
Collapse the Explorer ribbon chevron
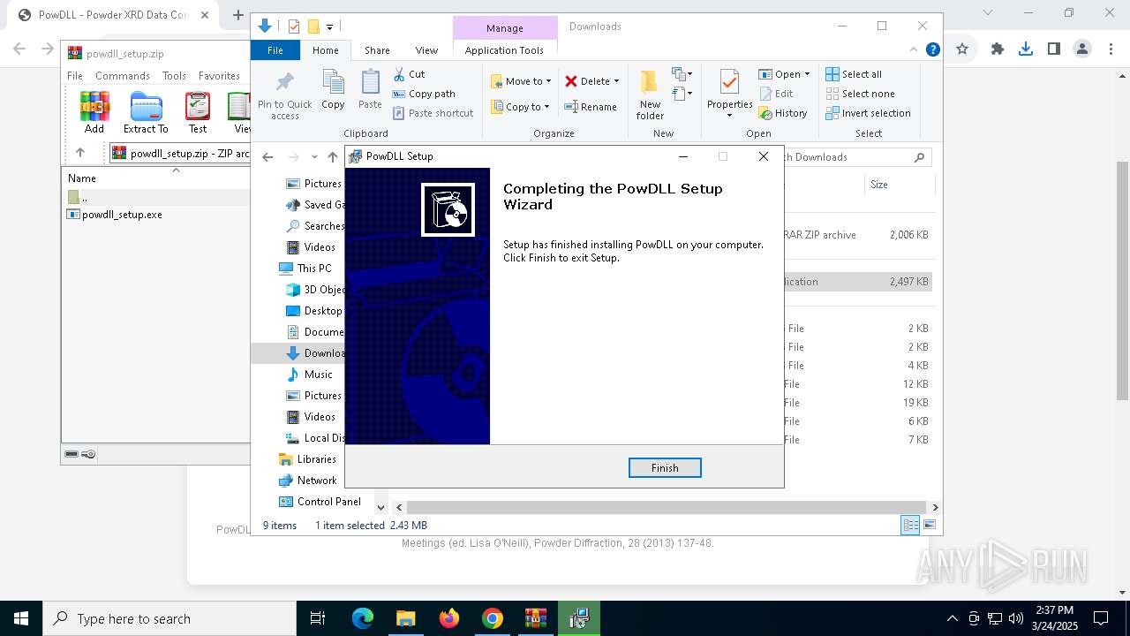[914, 50]
